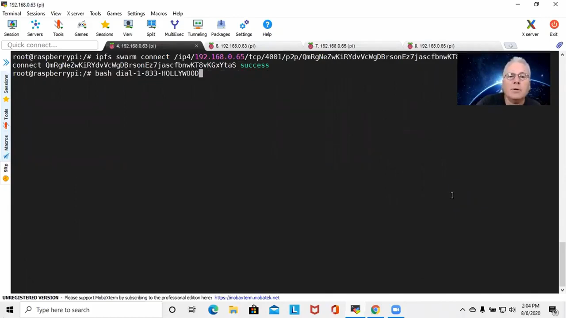Open the Packages toolbar icon
This screenshot has height=318, width=566.
point(221,28)
